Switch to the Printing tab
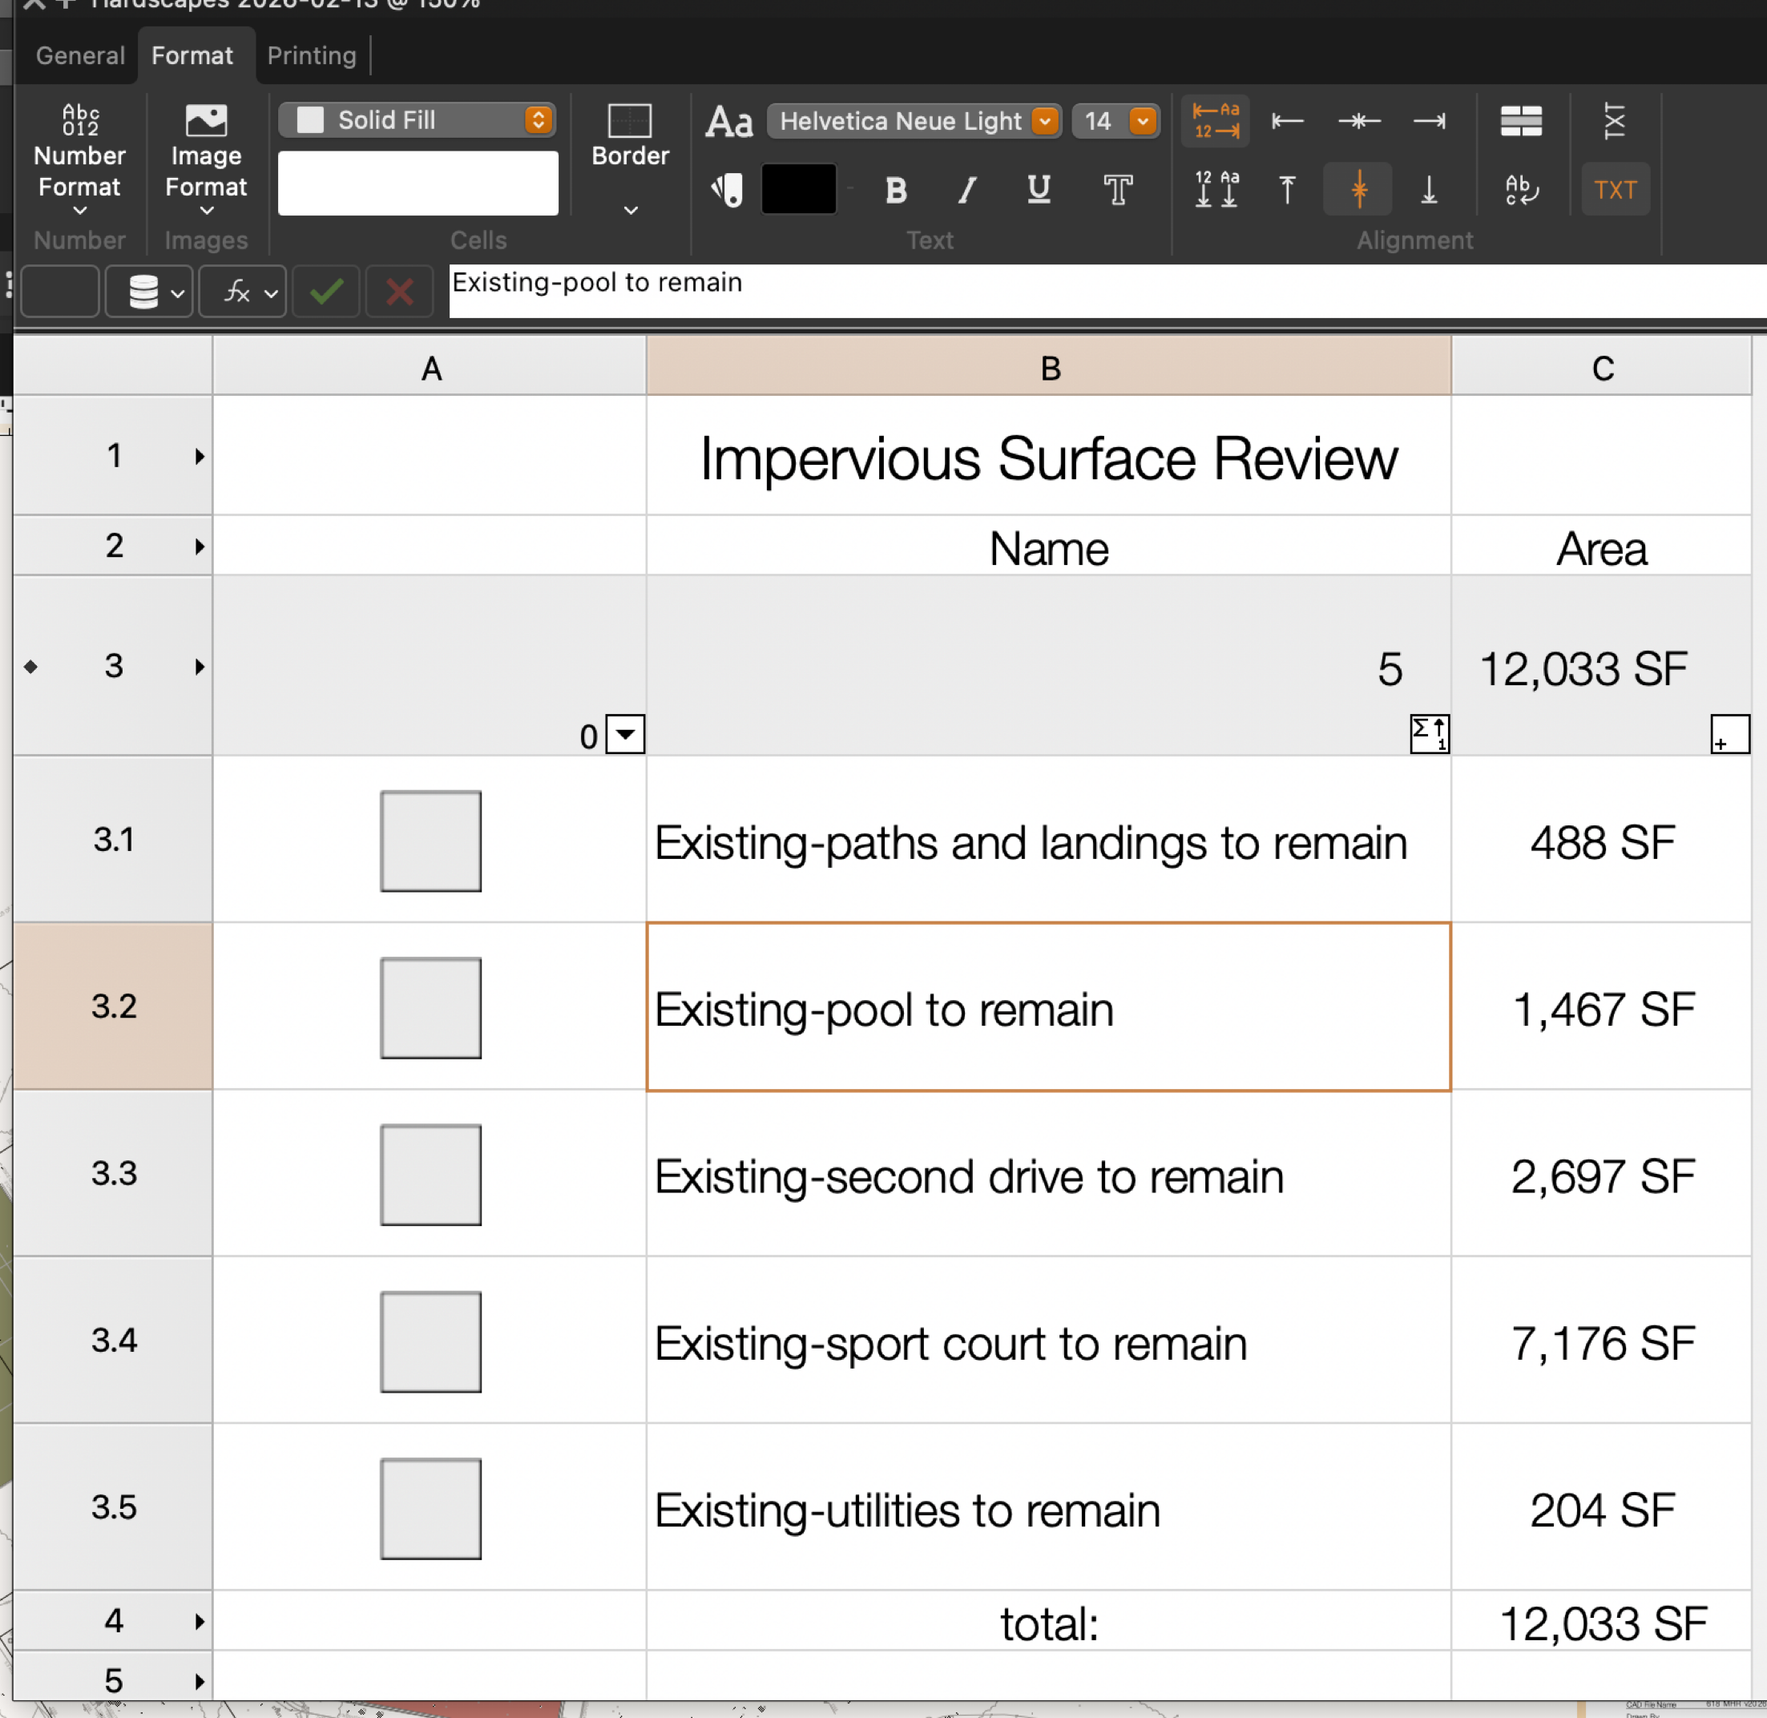1767x1718 pixels. 312,56
